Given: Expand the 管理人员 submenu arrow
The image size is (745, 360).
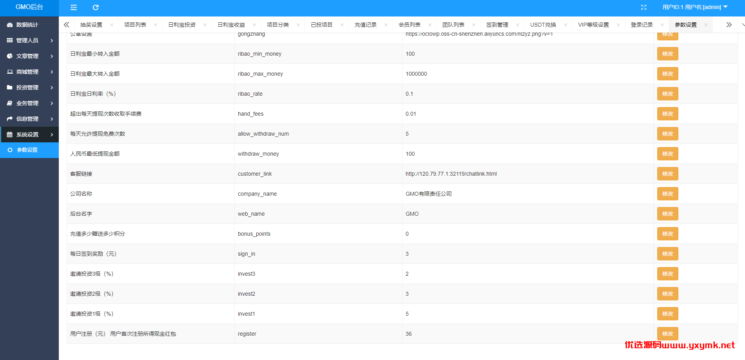Looking at the screenshot, I should pyautogui.click(x=52, y=40).
